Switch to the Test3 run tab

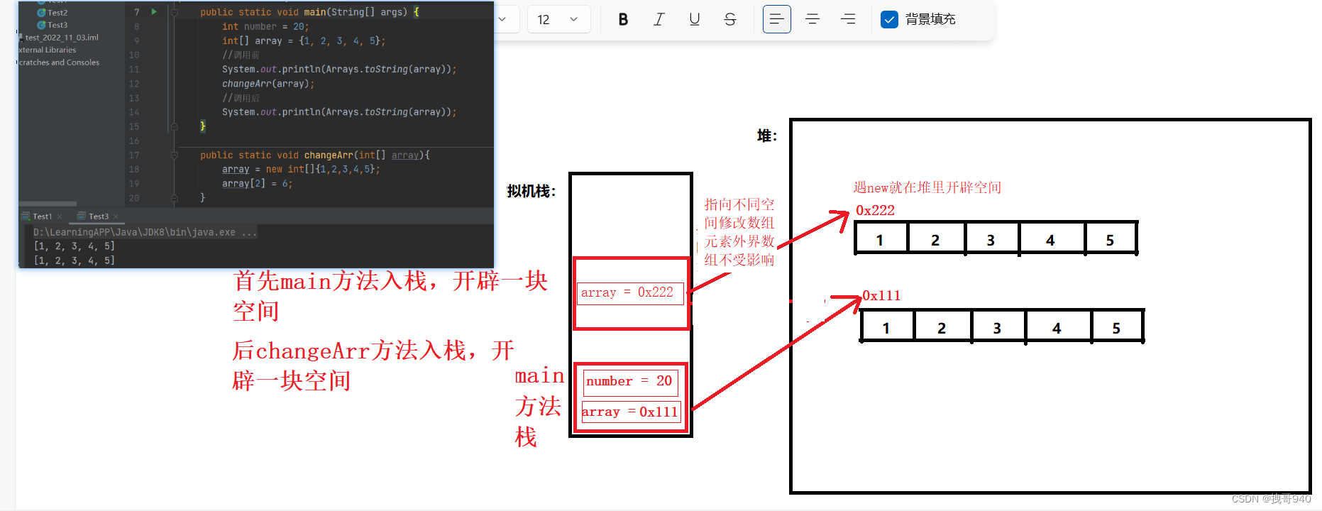coord(99,216)
